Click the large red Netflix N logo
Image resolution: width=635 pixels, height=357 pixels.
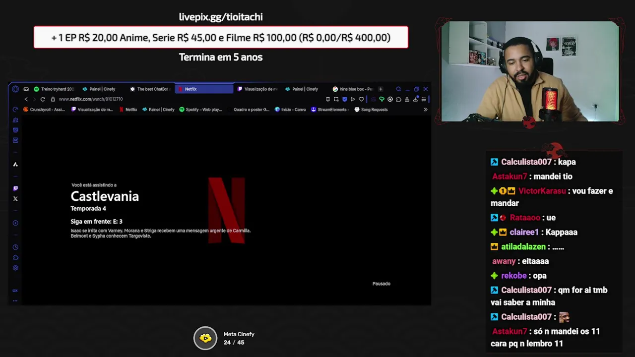click(227, 210)
